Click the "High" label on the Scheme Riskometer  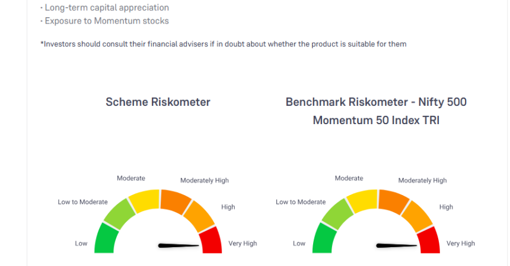tap(228, 207)
